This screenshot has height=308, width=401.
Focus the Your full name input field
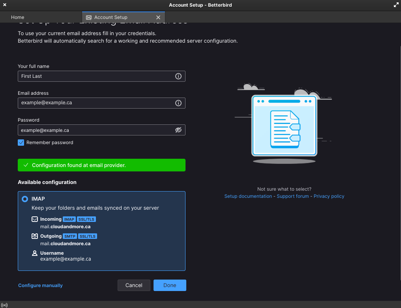pyautogui.click(x=101, y=76)
